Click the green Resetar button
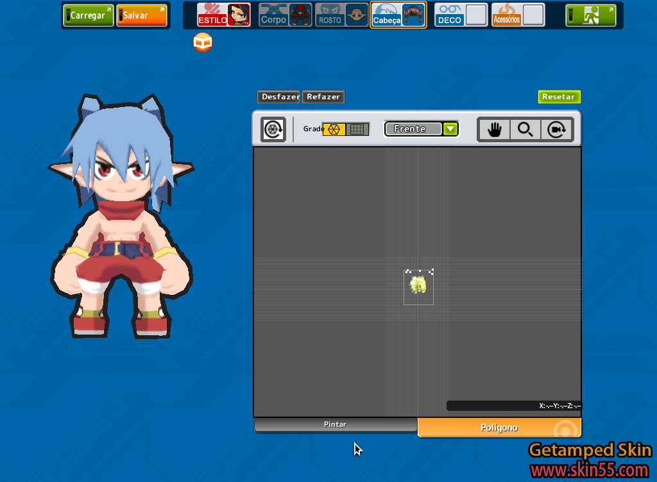657x482 pixels. 559,97
